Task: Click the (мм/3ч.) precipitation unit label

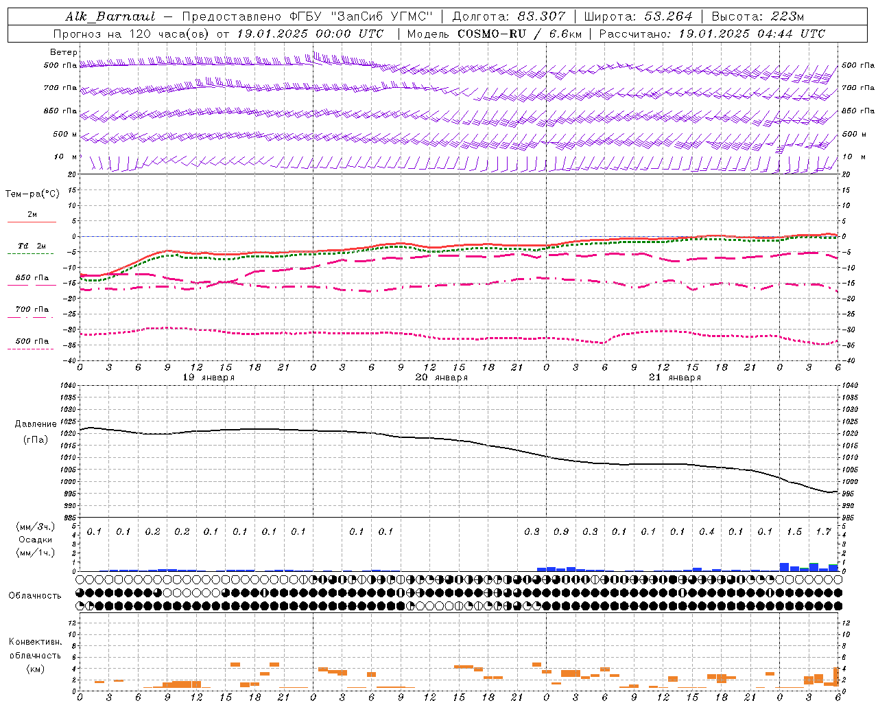Action: pyautogui.click(x=36, y=527)
